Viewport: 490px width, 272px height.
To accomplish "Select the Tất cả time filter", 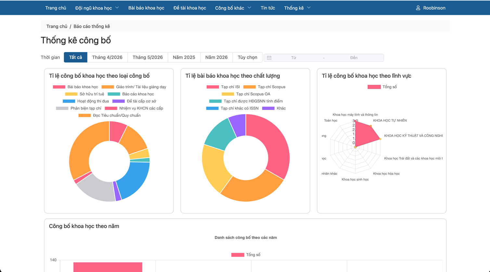I will 76,57.
